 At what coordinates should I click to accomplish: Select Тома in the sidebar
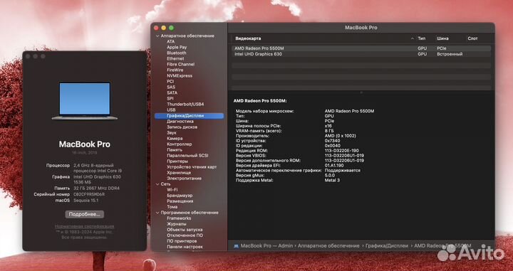pyautogui.click(x=172, y=207)
